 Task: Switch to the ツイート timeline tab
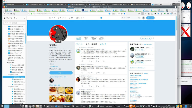pyautogui.click(x=79, y=44)
